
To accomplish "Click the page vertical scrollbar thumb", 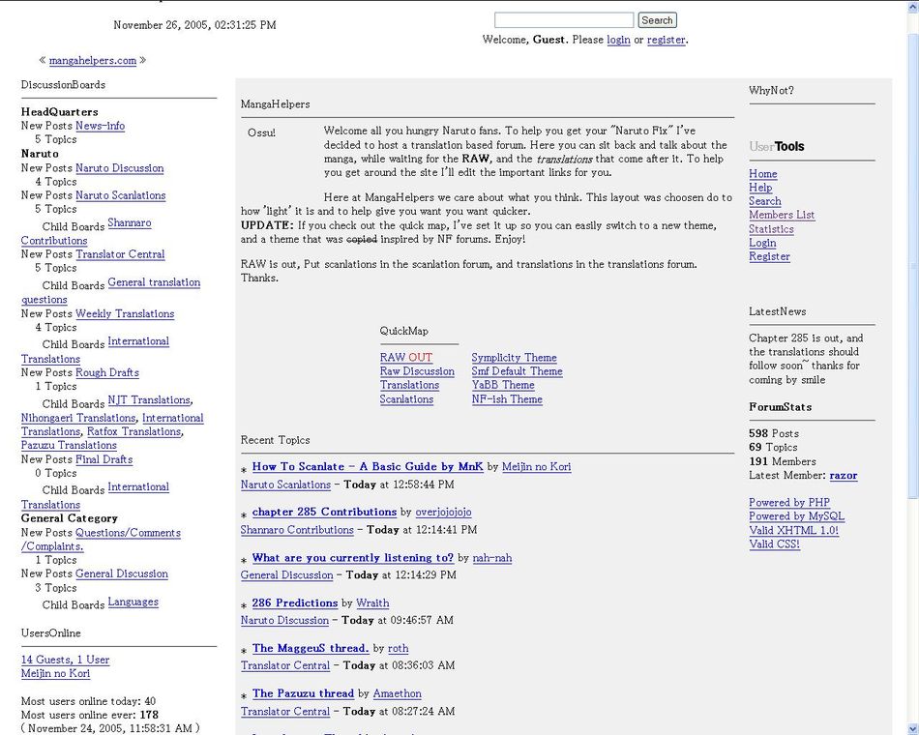I will [913, 266].
